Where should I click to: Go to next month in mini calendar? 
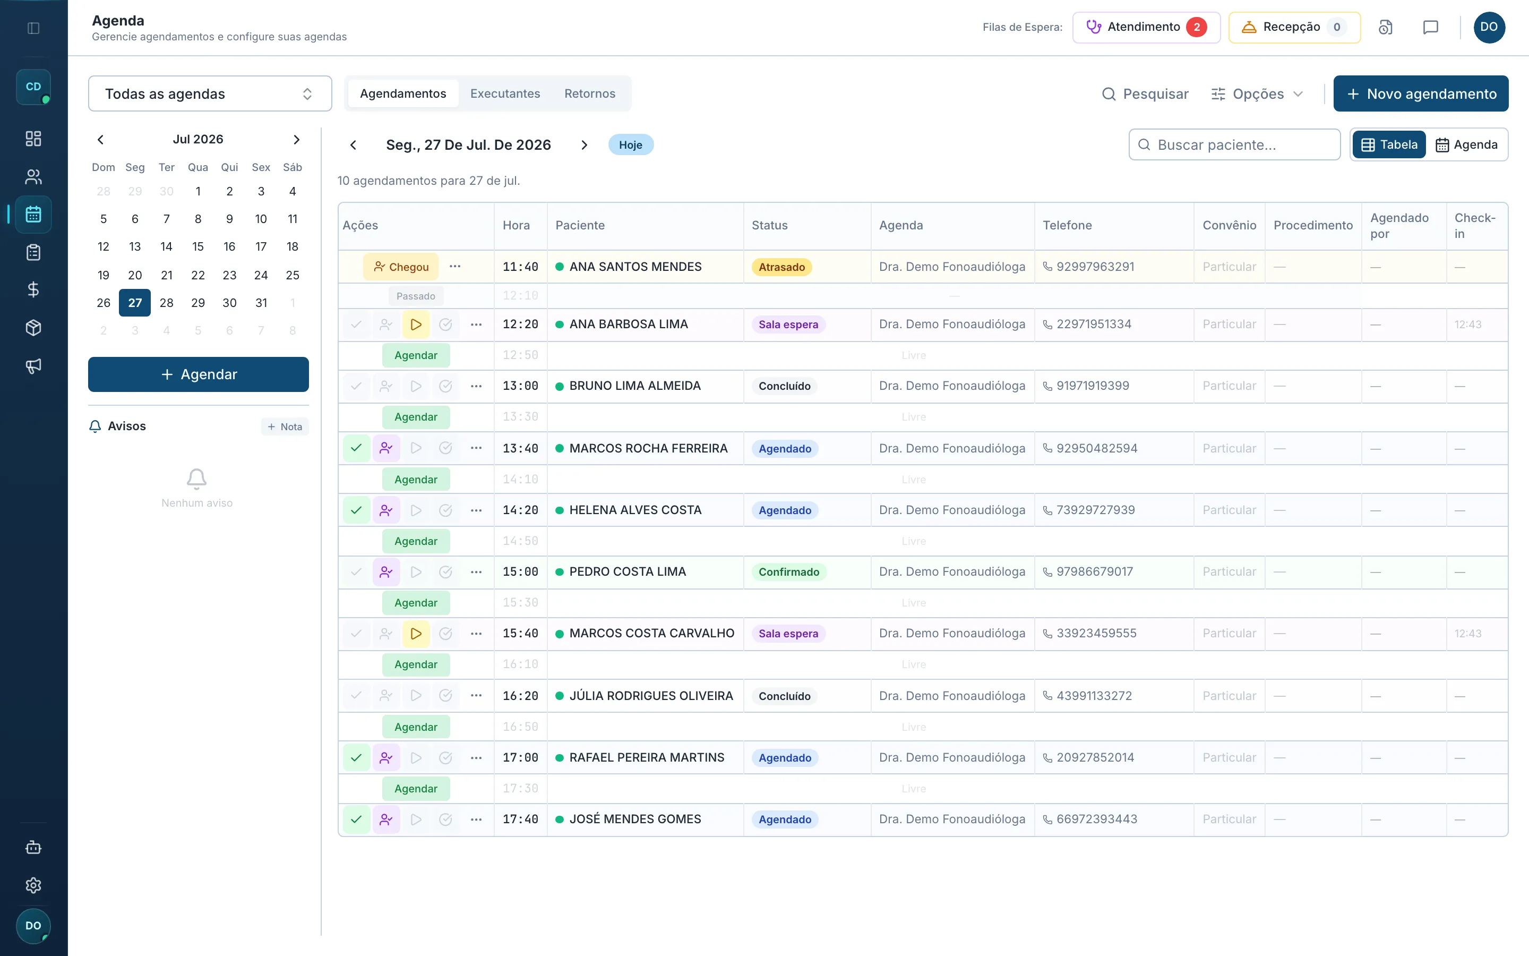[x=296, y=139]
